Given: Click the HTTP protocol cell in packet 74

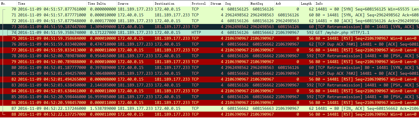Looking at the screenshot, I should pos(196,32).
